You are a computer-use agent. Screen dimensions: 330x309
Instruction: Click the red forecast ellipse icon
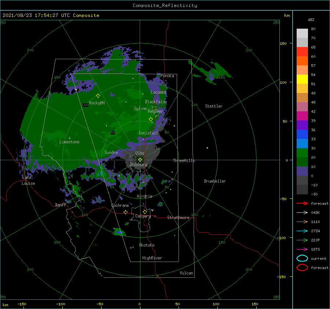[x=302, y=267]
